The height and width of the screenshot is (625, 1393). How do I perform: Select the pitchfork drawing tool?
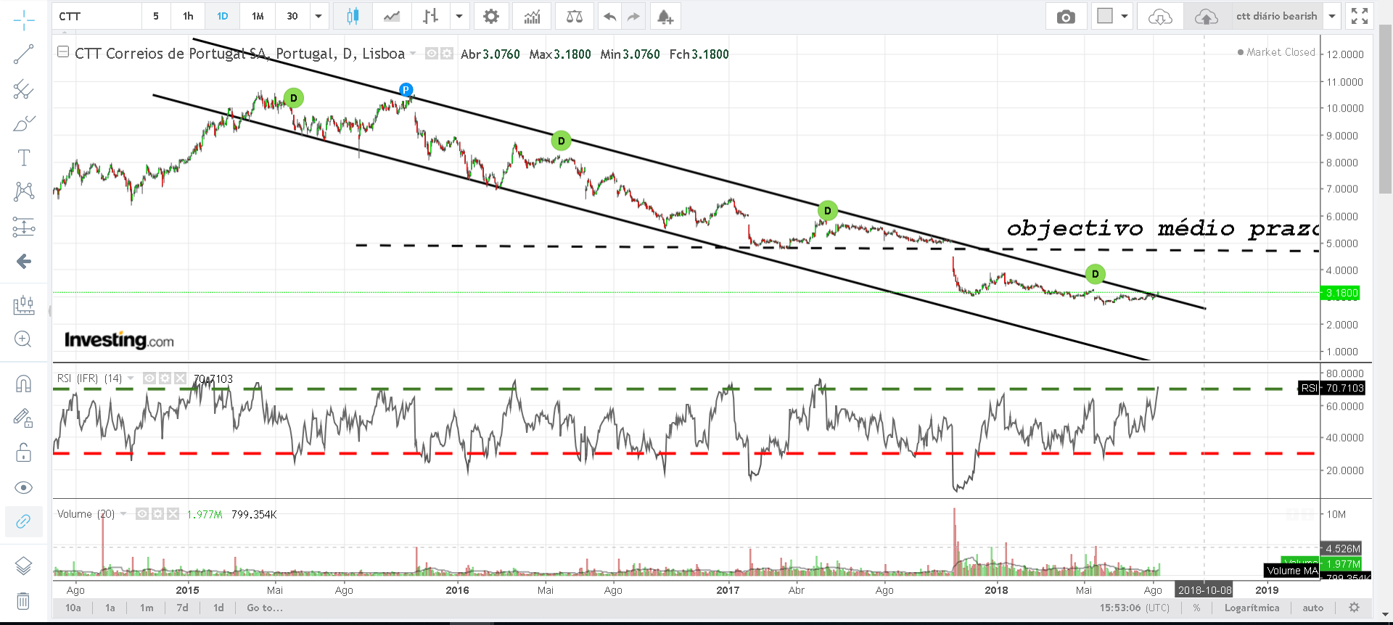[x=24, y=89]
